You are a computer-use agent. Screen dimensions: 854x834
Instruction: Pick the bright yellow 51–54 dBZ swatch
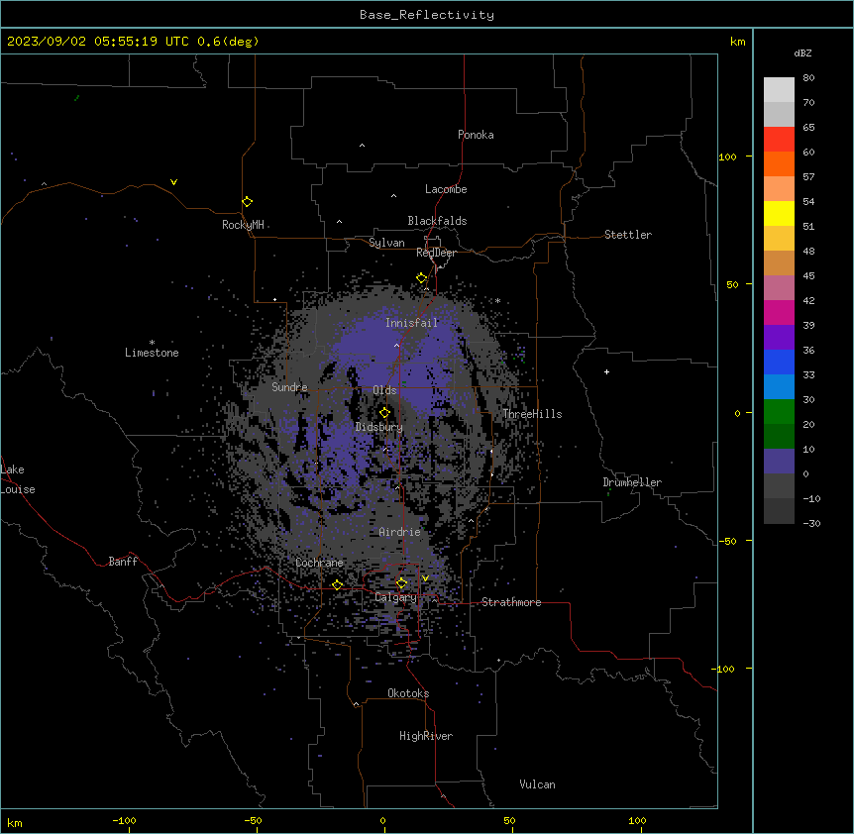point(779,214)
